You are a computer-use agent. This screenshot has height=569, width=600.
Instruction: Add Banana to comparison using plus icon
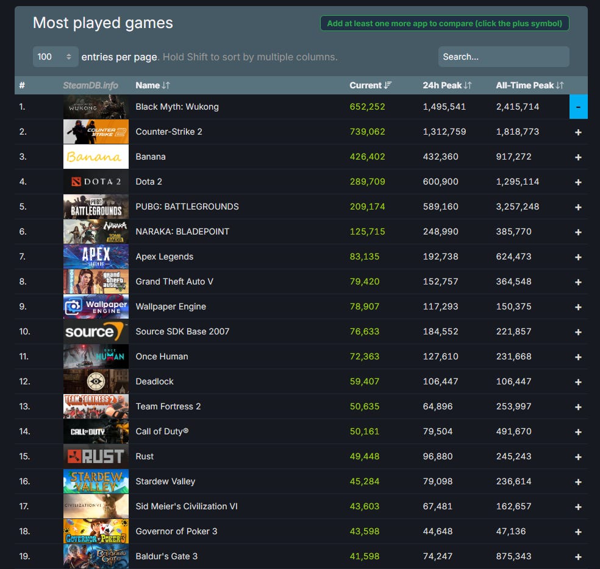click(578, 157)
